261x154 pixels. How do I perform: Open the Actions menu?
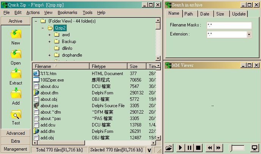pyautogui.click(x=33, y=12)
